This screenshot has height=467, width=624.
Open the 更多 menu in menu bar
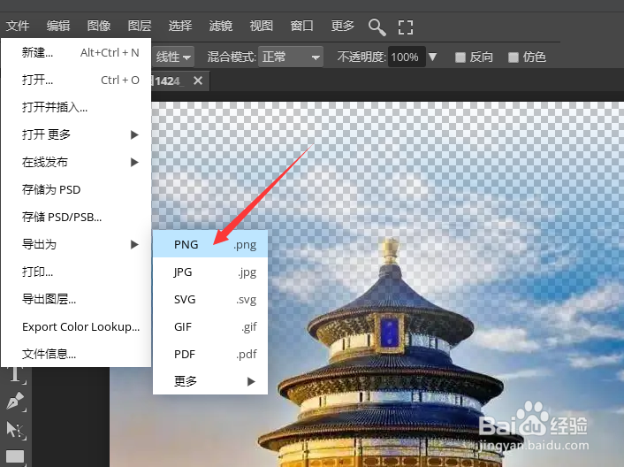click(342, 26)
